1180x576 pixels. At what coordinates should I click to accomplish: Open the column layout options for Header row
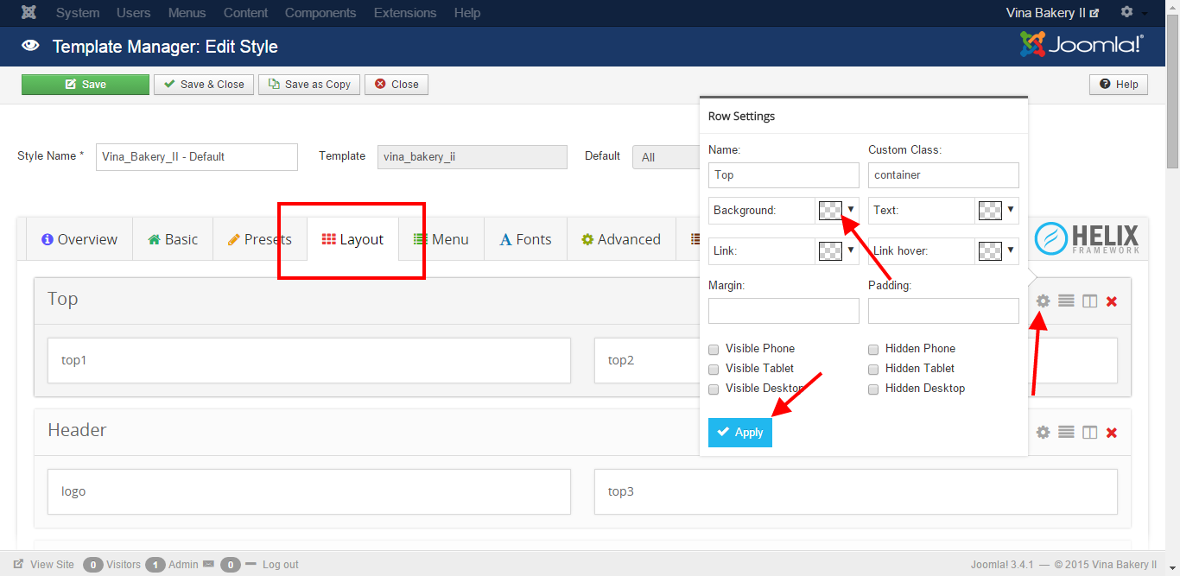point(1089,432)
